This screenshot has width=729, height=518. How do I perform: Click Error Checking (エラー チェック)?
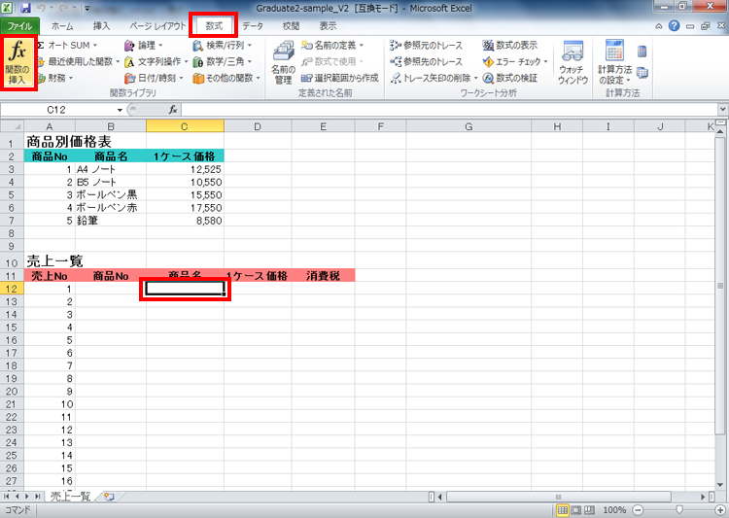click(515, 61)
